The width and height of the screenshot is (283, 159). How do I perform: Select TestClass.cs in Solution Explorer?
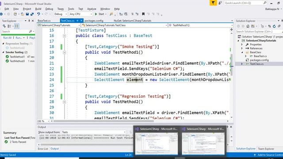coord(256,64)
